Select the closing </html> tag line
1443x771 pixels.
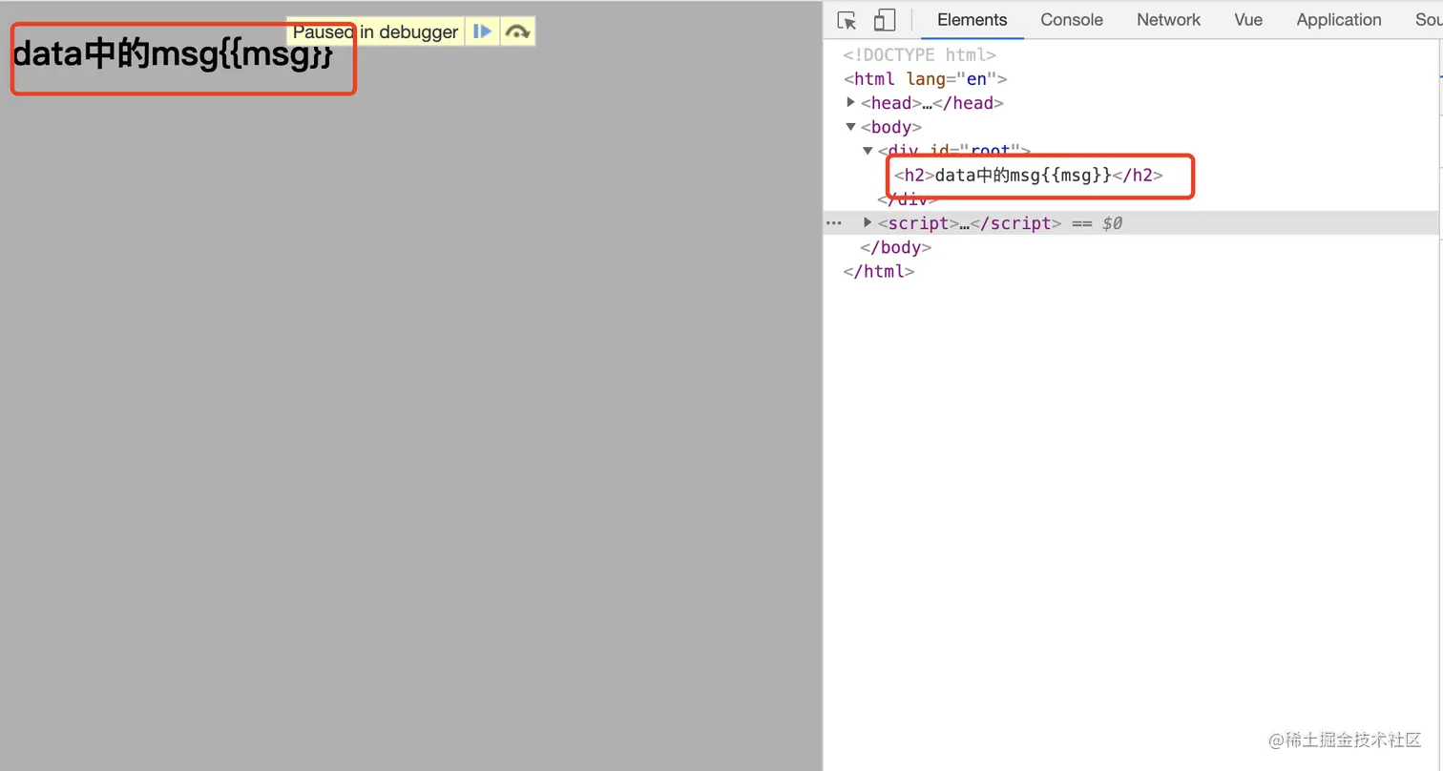[879, 271]
